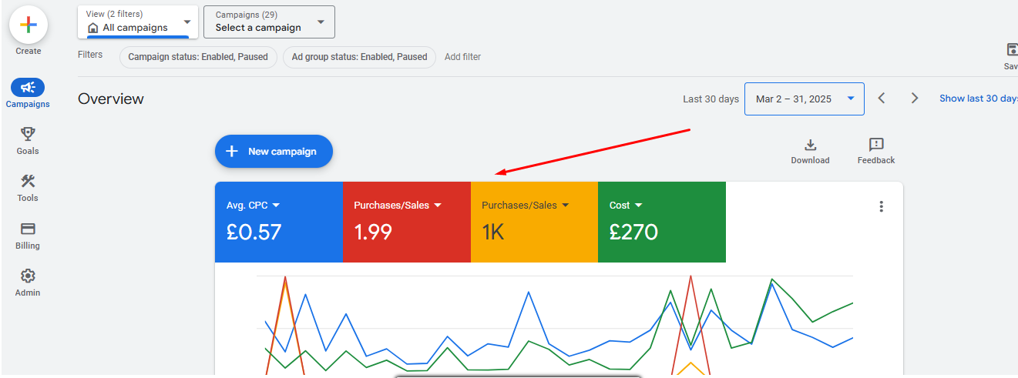Viewport: 1018px width, 378px height.
Task: Open the Tools wrench icon
Action: click(x=28, y=182)
